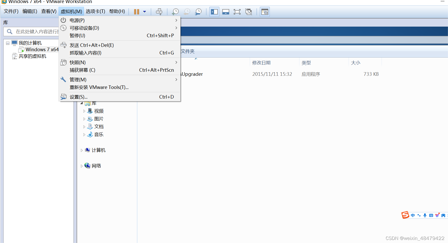Select the Windows 7 x64 virtual machine
448x243 pixels.
click(42, 49)
